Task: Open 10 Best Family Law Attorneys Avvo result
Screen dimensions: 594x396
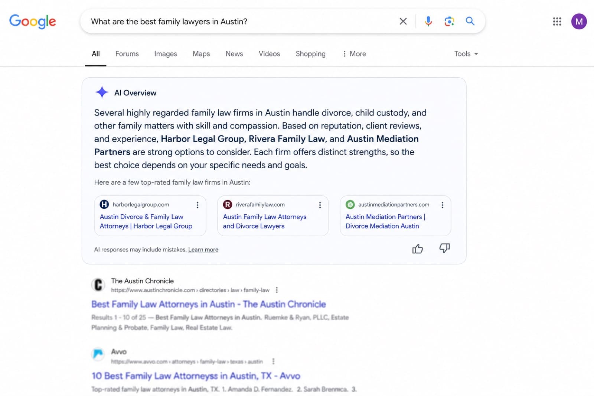Action: coord(196,376)
